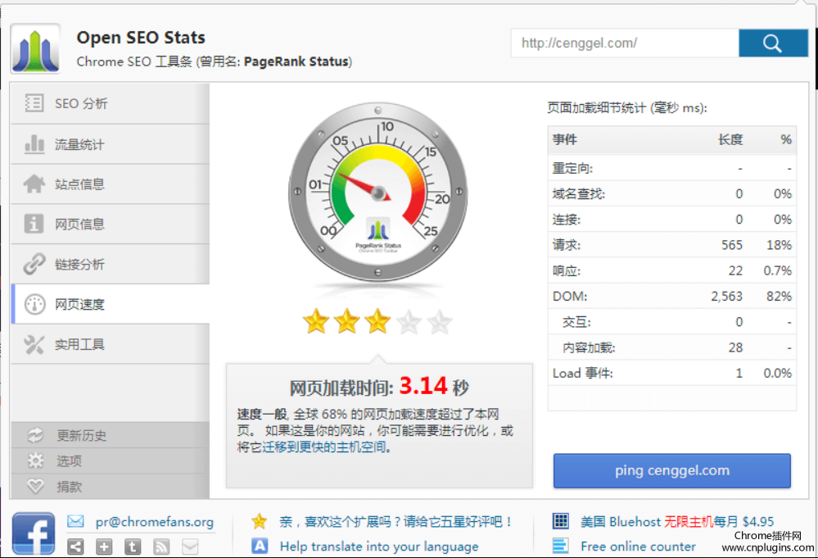Open Help translate into your language link
This screenshot has height=558, width=818.
click(x=379, y=547)
